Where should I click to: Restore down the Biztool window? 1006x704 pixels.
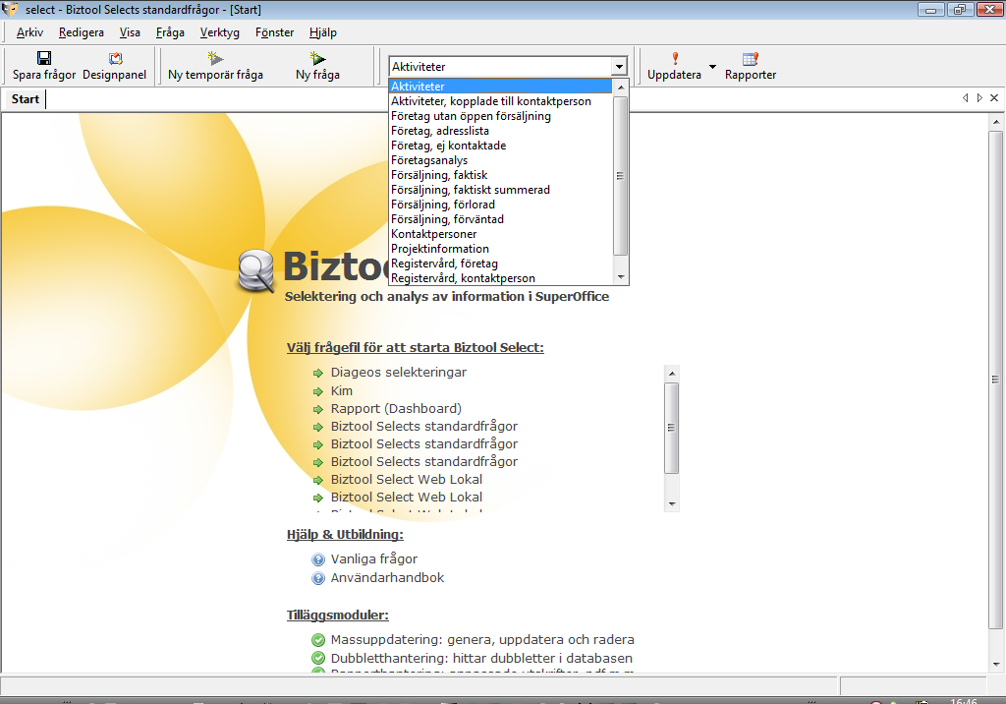coord(959,10)
